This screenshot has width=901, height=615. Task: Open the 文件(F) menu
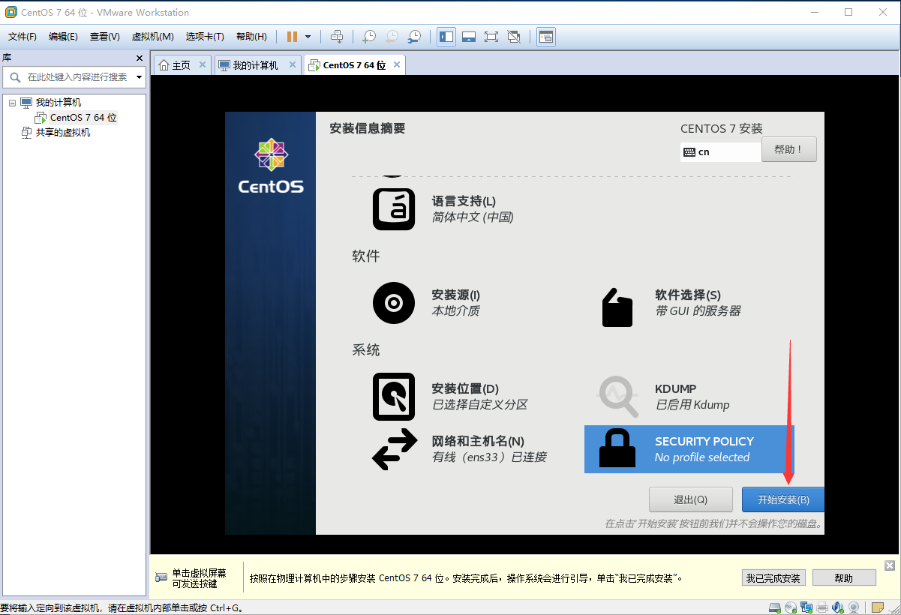pos(23,37)
